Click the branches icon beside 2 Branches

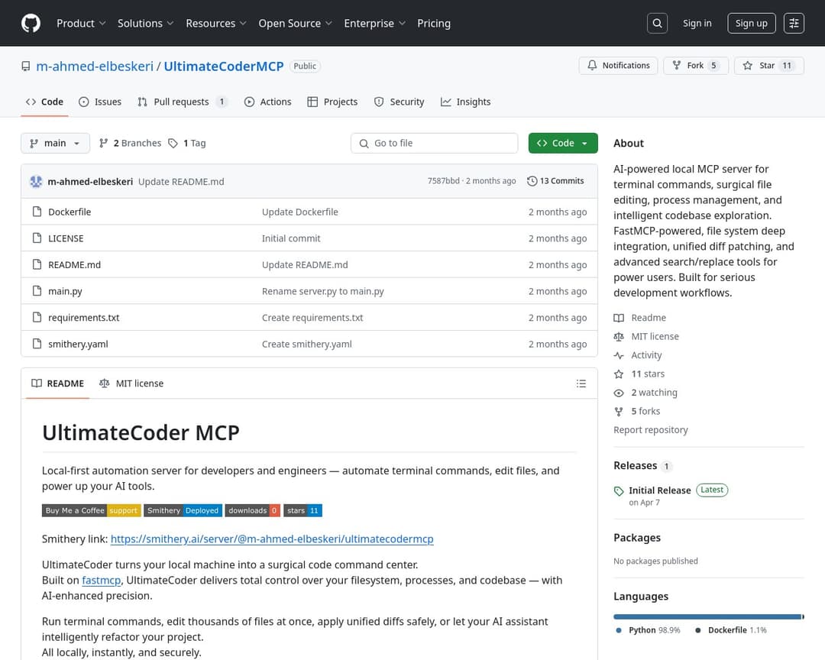[x=104, y=143]
